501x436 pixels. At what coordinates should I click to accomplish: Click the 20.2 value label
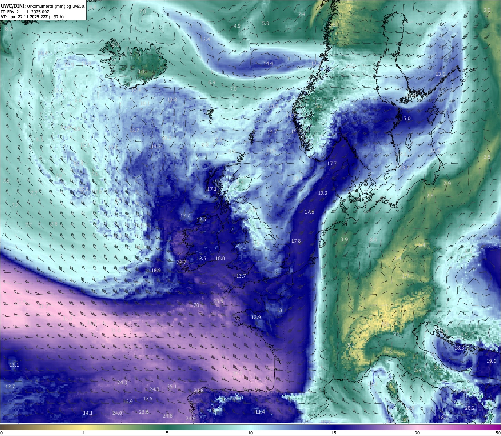tap(470, 408)
